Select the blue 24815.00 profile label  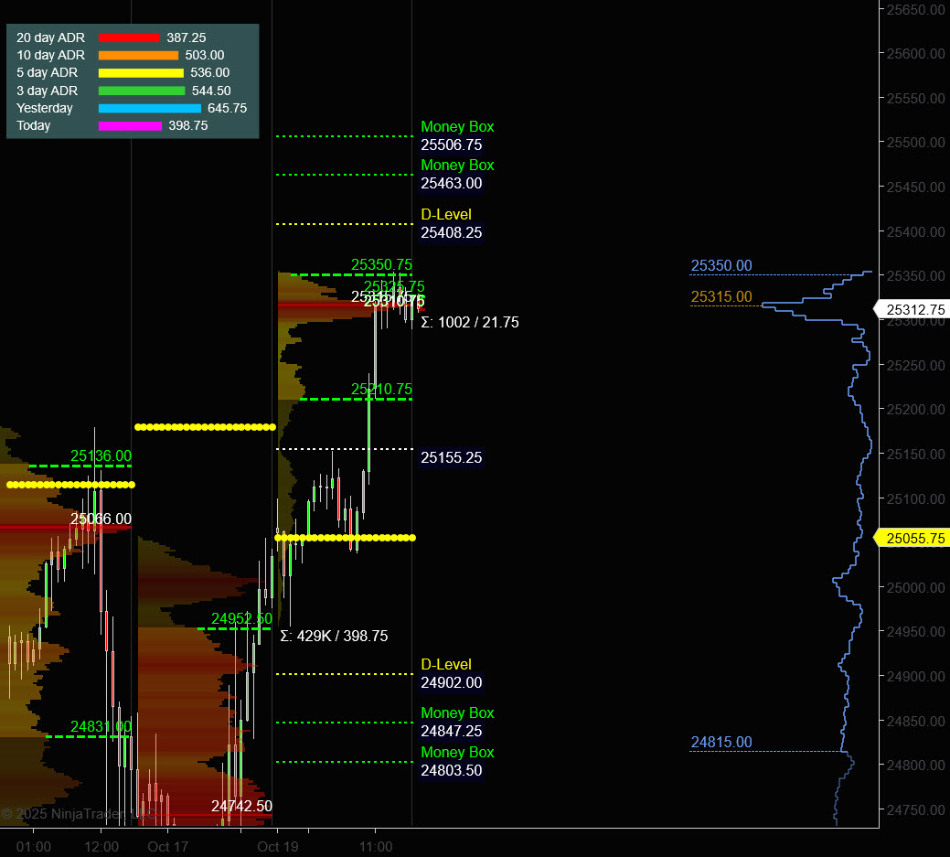(721, 743)
